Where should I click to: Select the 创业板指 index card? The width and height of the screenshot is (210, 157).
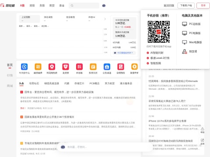[x=74, y=19]
